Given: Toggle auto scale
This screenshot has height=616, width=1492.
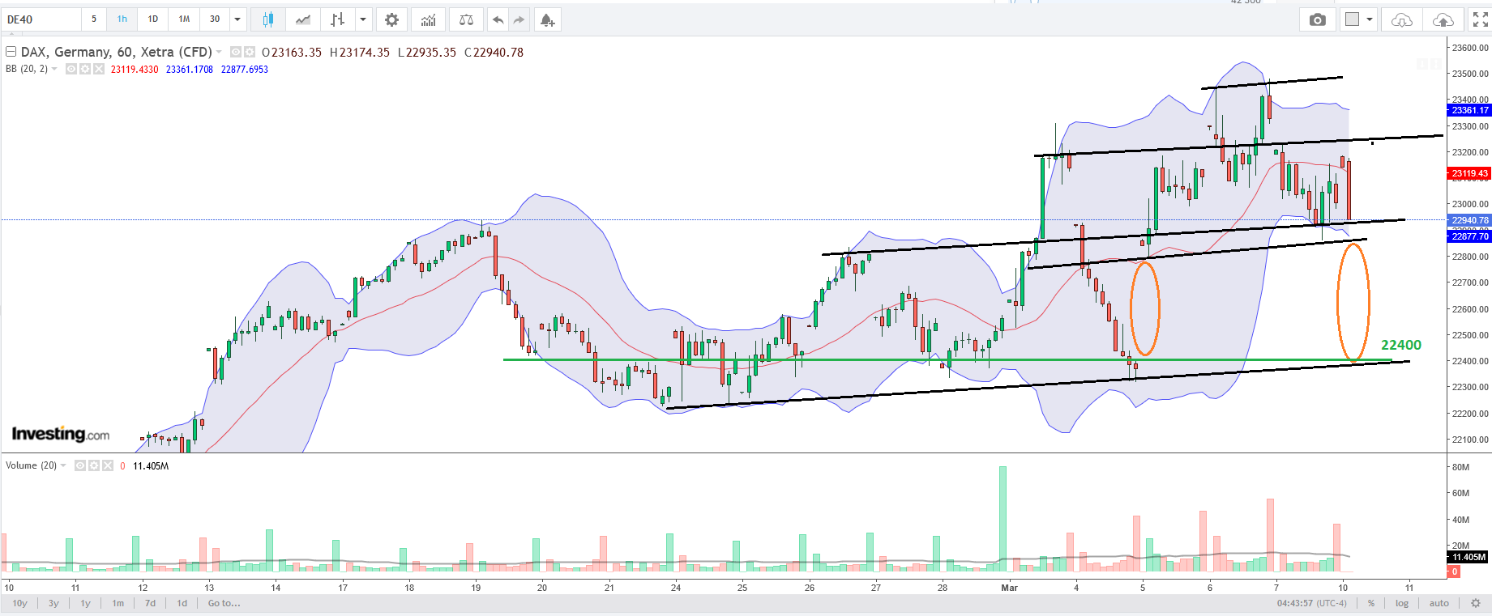Looking at the screenshot, I should (1439, 603).
